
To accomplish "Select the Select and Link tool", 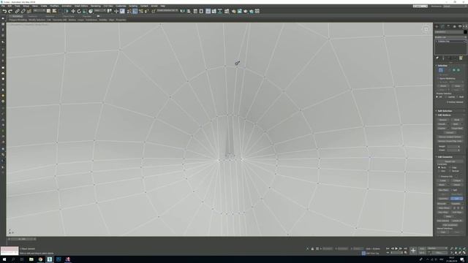I will click(x=18, y=11).
